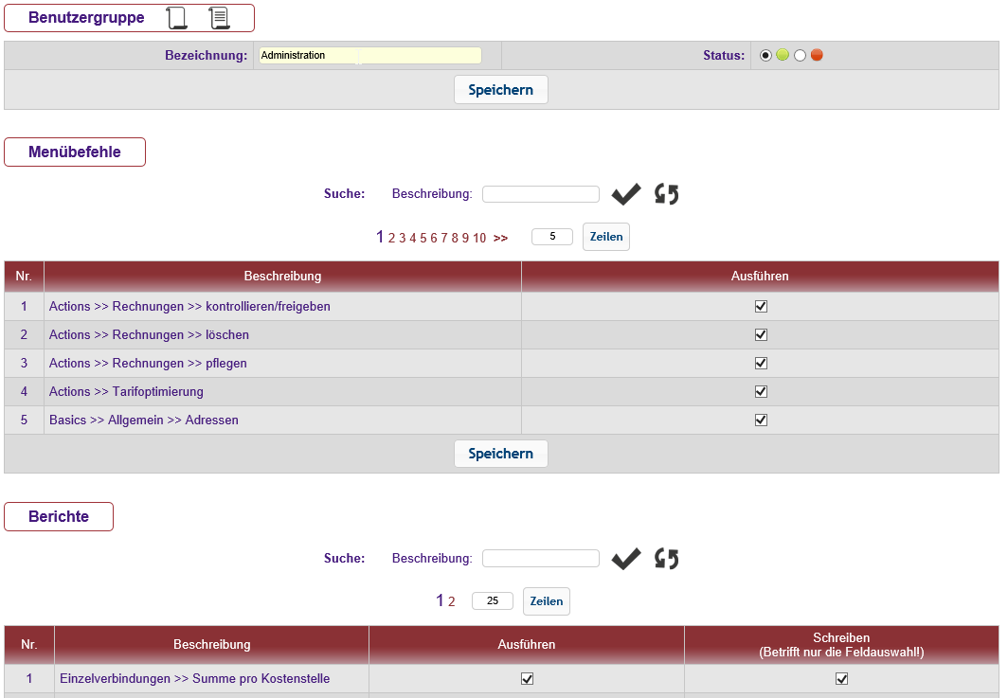Toggle Schreiben checkbox for Summe pro Kostenstelle
The width and height of the screenshot is (1008, 698).
tap(841, 678)
